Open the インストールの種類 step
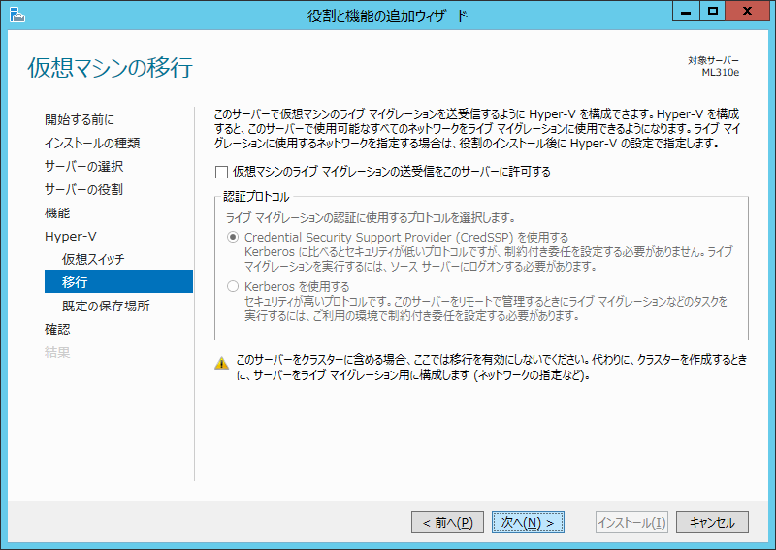Screen dimensions: 776x550 point(92,143)
